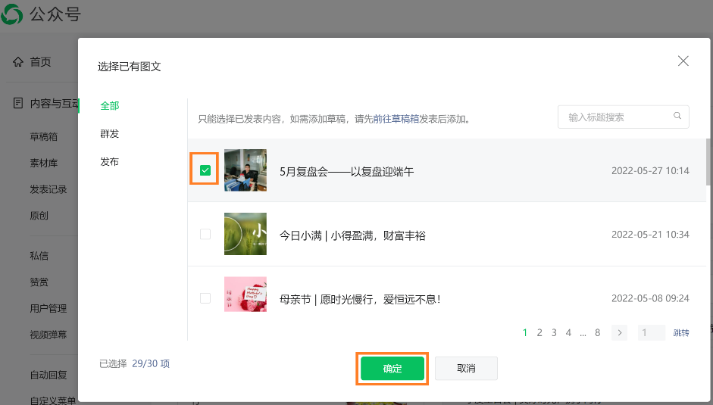The image size is (713, 405).
Task: Click the WeChat Official Account logo
Action: click(x=13, y=14)
